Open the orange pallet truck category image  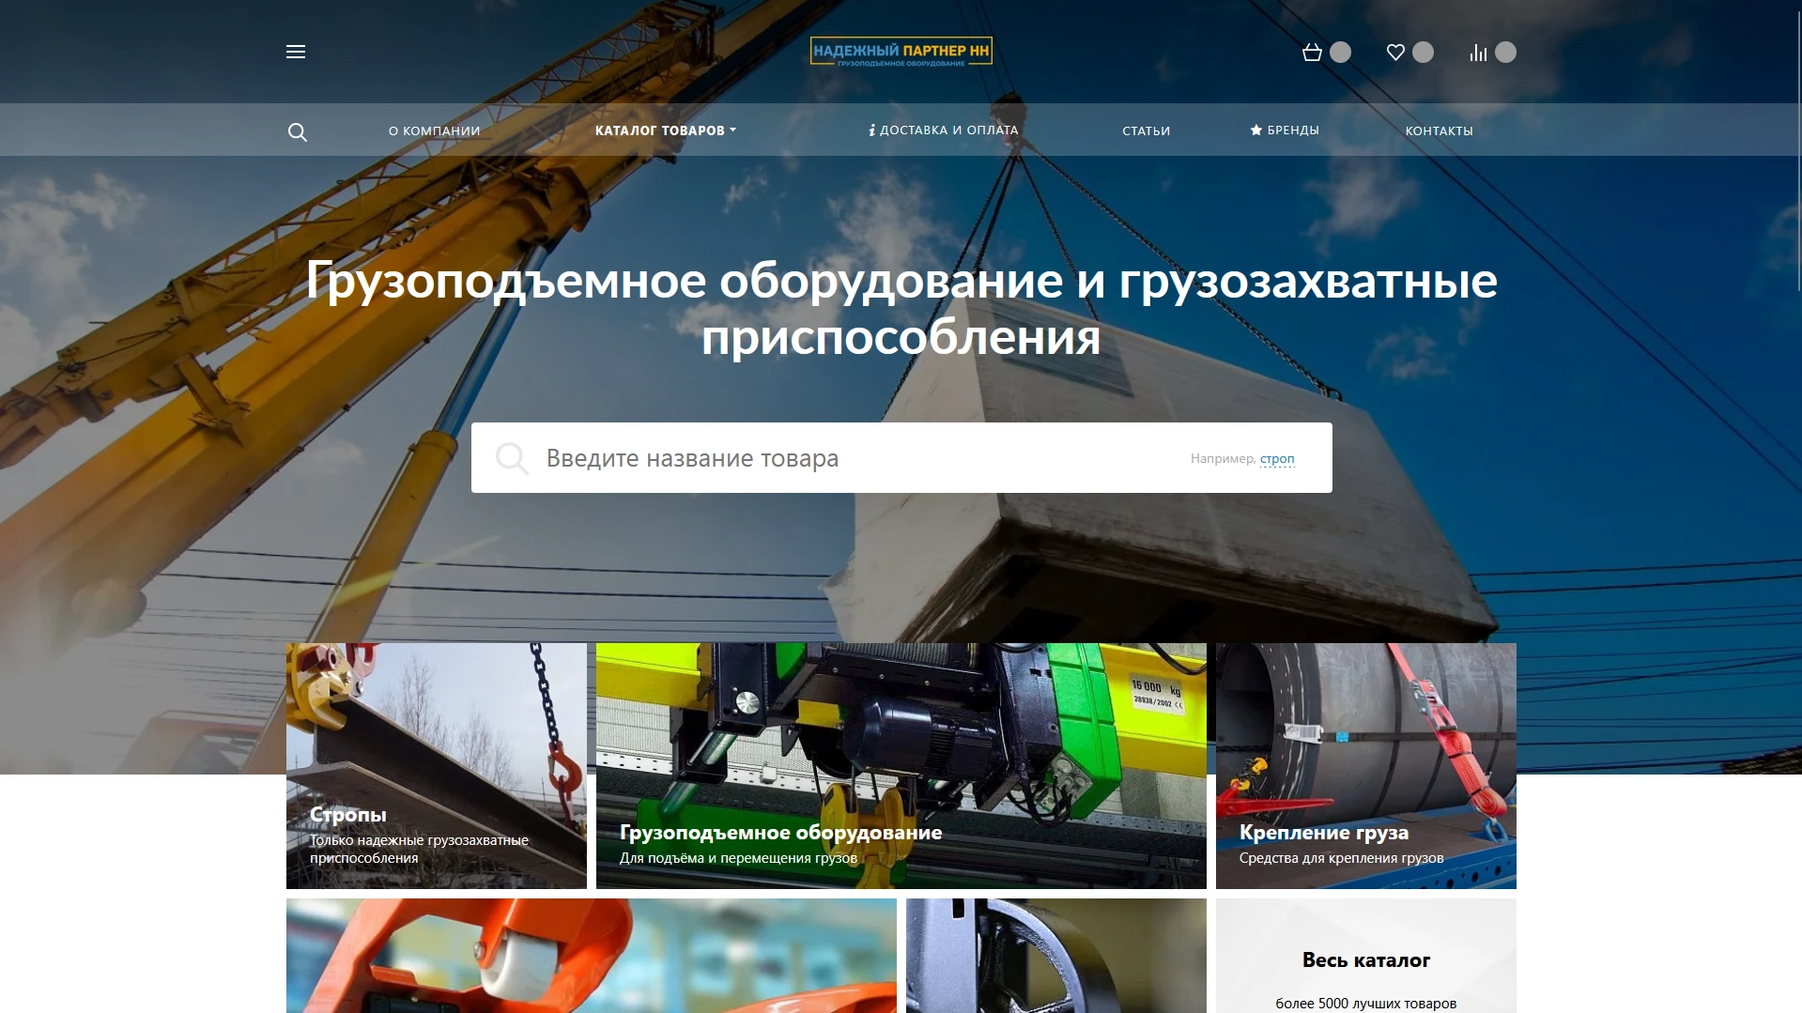(x=592, y=956)
